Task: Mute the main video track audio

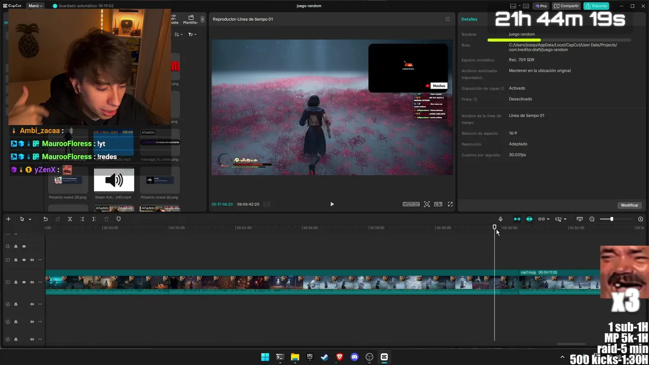Action: point(32,282)
